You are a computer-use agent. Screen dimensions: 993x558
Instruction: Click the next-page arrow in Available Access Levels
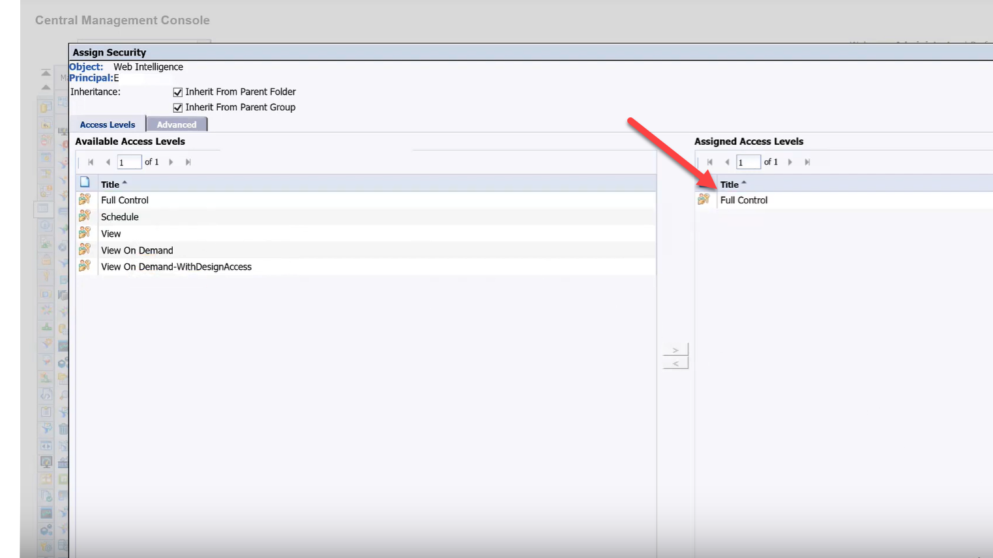171,162
